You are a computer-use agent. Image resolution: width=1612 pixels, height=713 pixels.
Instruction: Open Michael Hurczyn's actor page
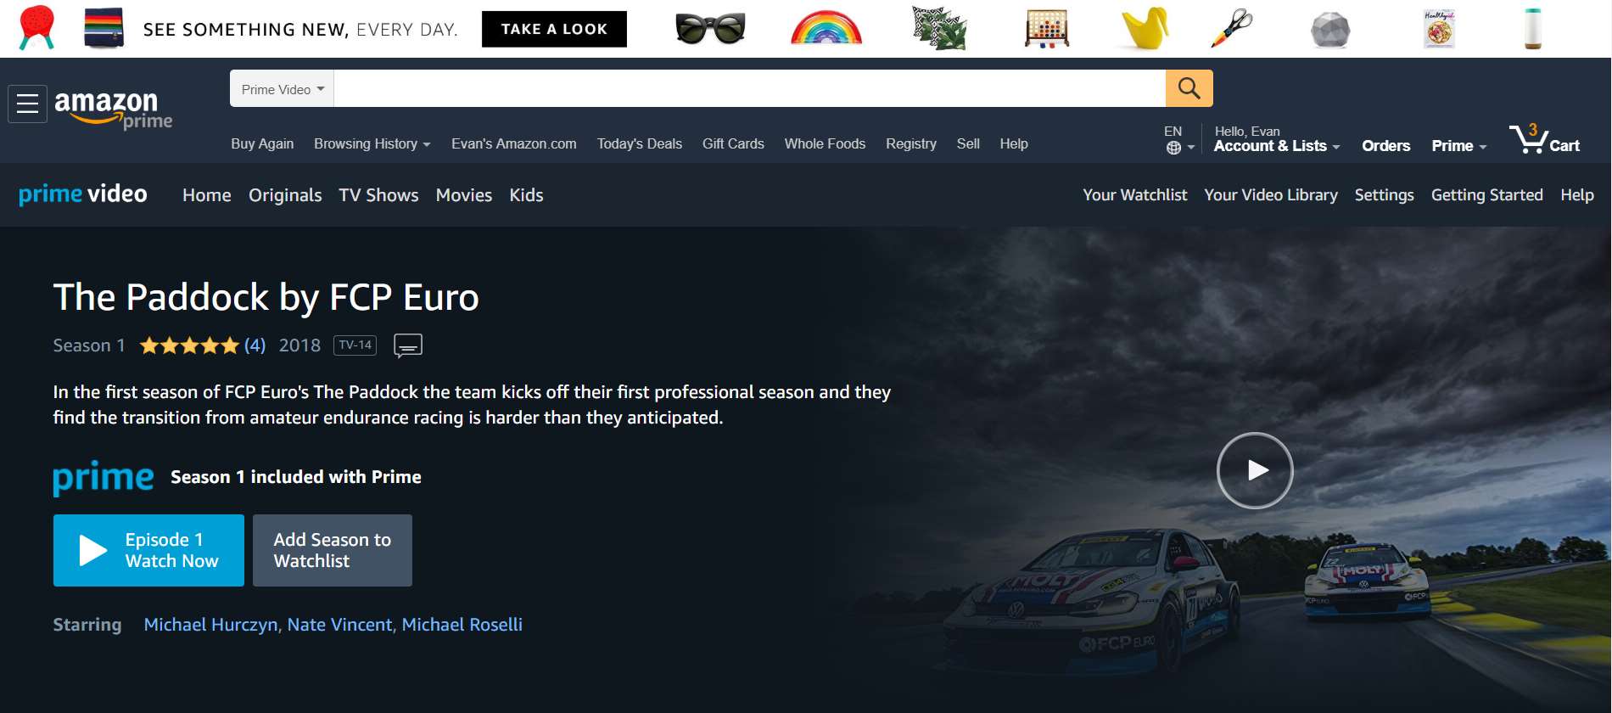pos(210,625)
